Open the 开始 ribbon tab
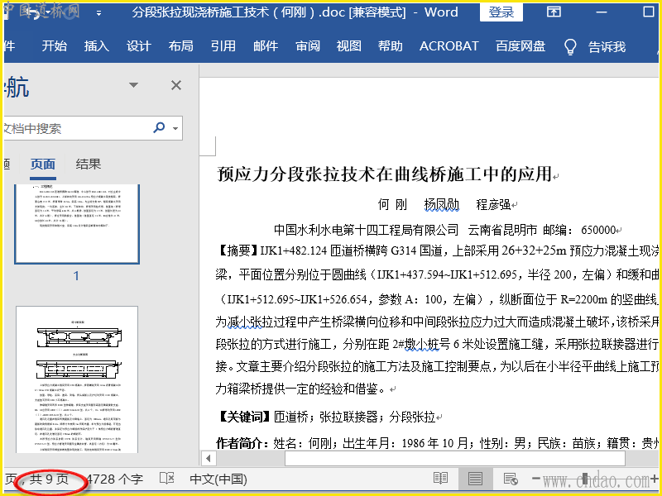 point(54,46)
